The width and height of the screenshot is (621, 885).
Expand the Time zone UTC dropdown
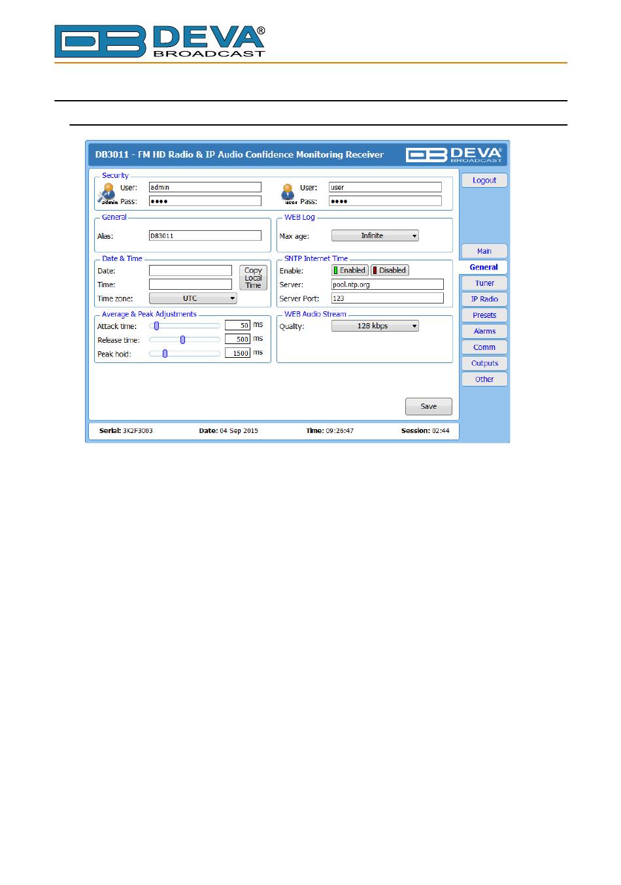pos(193,298)
